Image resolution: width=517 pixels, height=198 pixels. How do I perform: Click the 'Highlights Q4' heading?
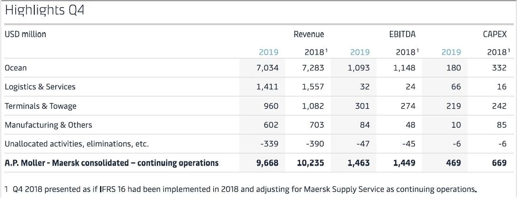(x=45, y=10)
